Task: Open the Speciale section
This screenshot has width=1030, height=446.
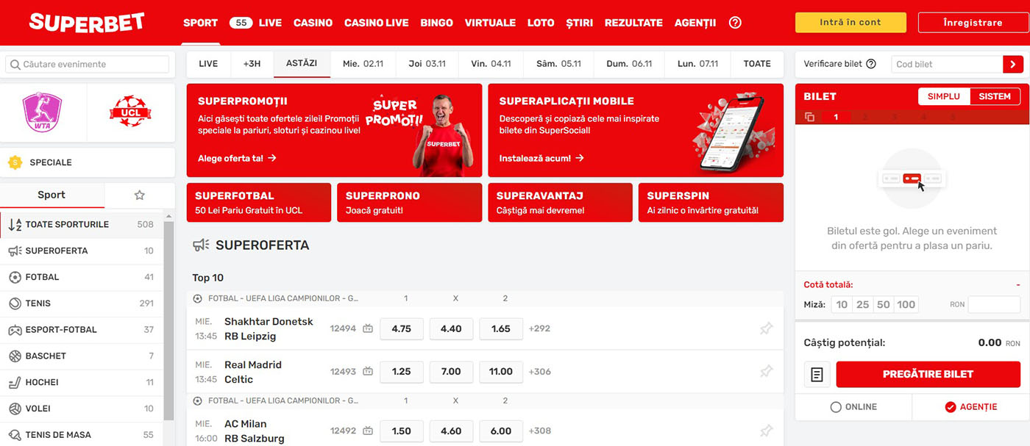Action: click(x=88, y=162)
